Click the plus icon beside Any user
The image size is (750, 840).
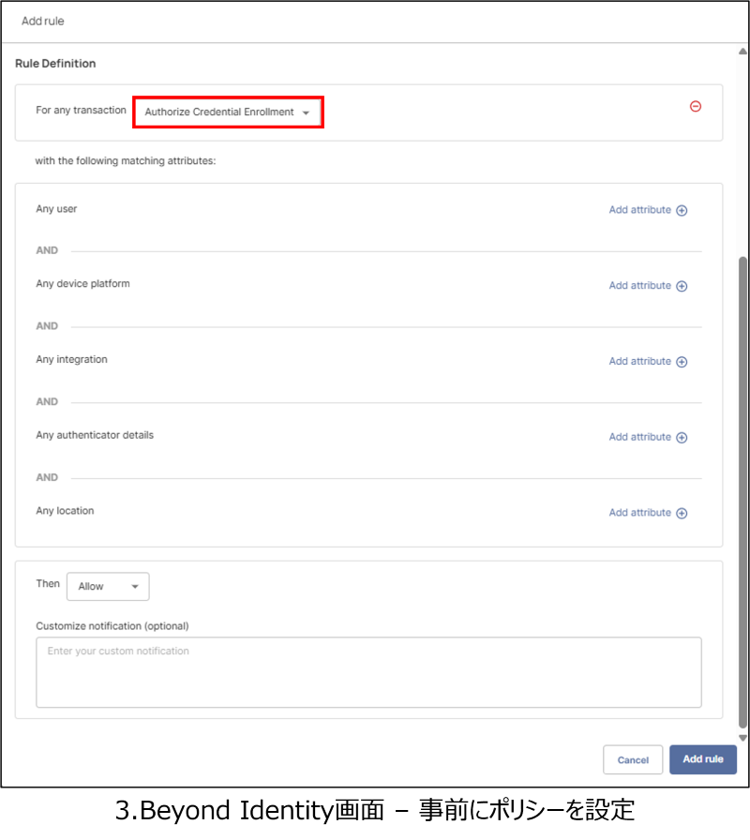click(682, 210)
